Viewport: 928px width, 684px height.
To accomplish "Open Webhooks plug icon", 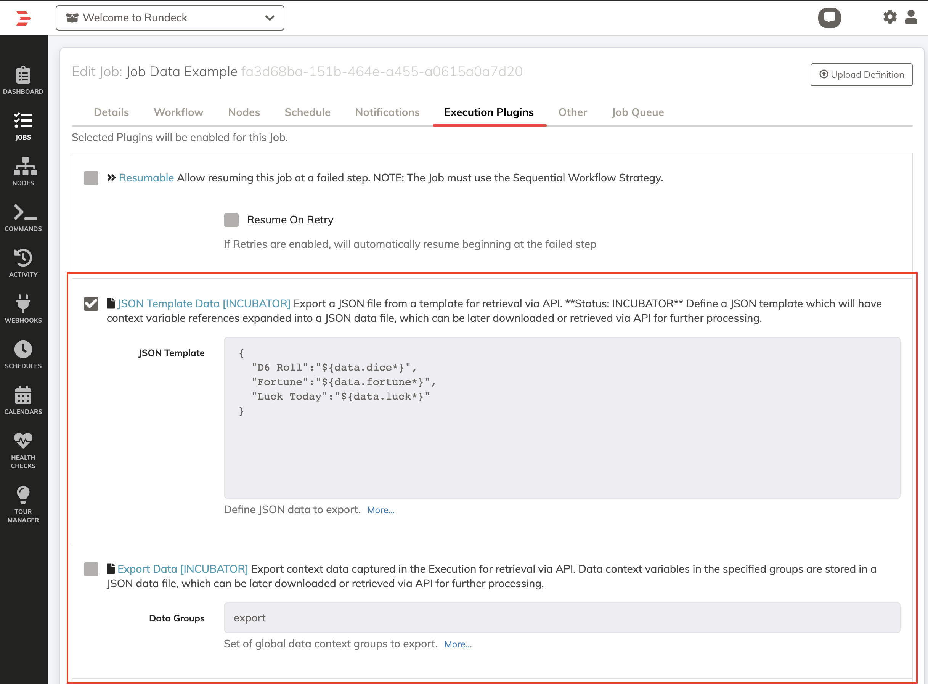I will click(23, 303).
